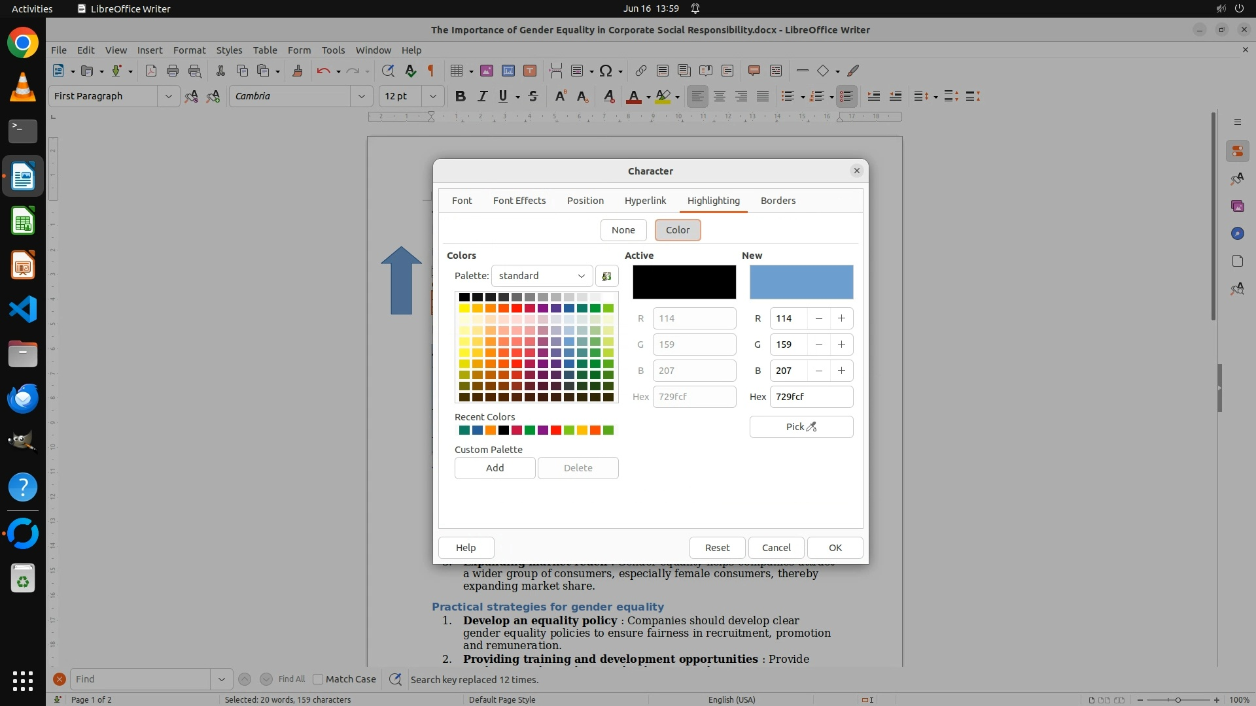This screenshot has height=706, width=1256.
Task: Open the Cambria font name dropdown
Action: pyautogui.click(x=361, y=96)
